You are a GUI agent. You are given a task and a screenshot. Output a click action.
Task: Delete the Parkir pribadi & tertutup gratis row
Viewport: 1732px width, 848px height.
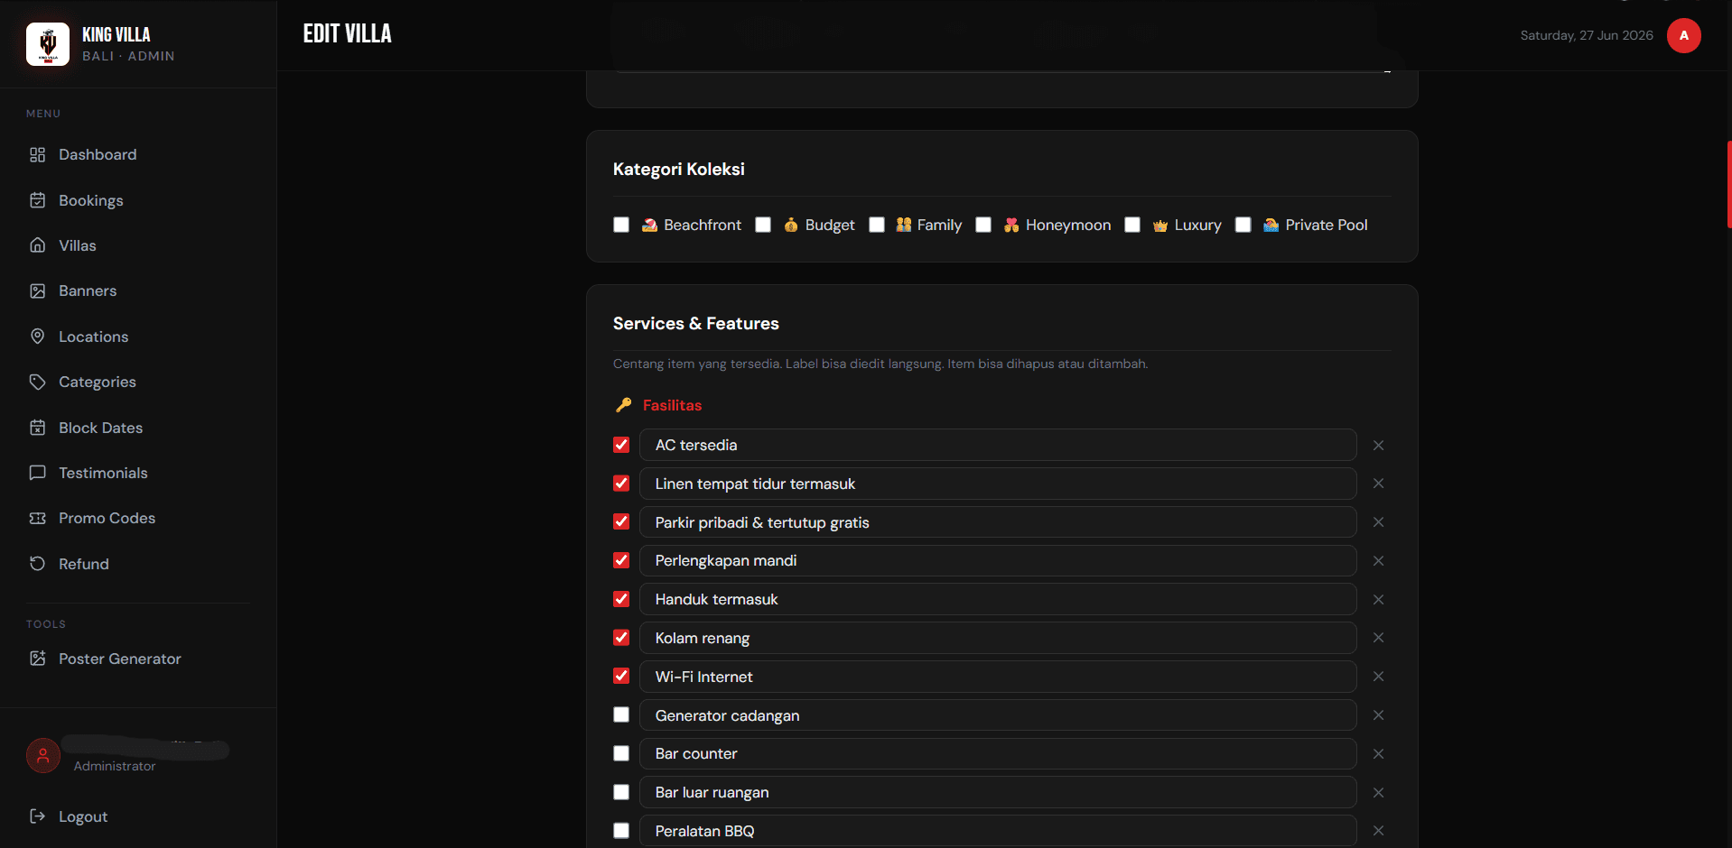1378,522
